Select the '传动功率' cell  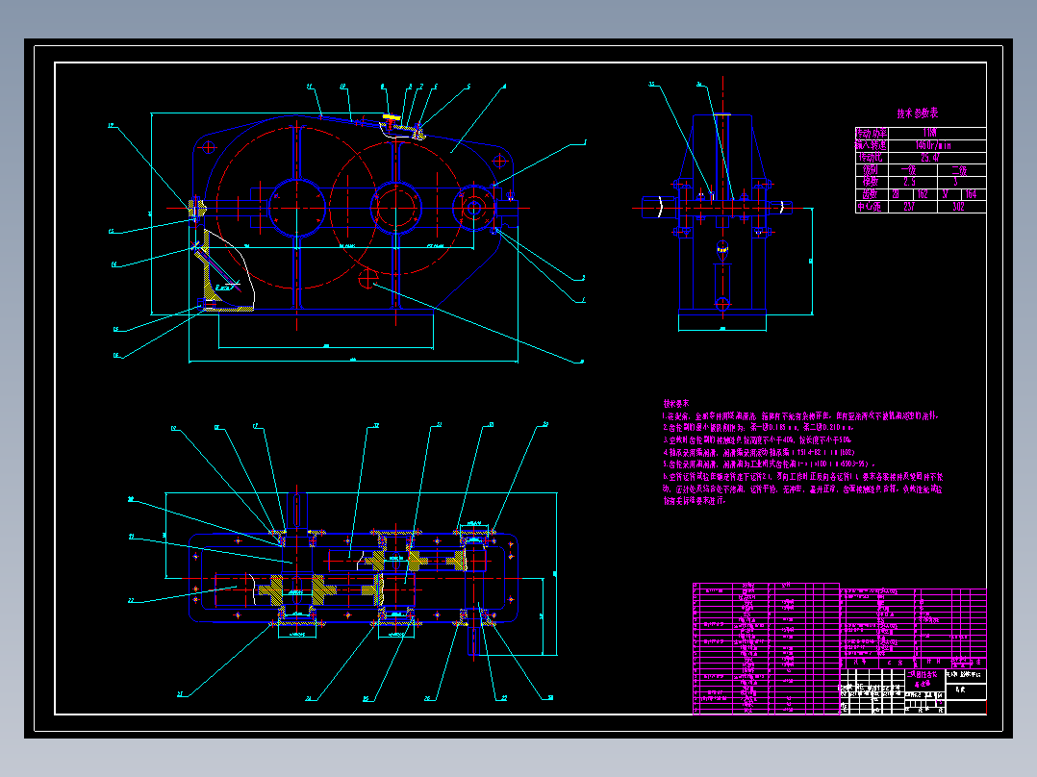point(872,133)
